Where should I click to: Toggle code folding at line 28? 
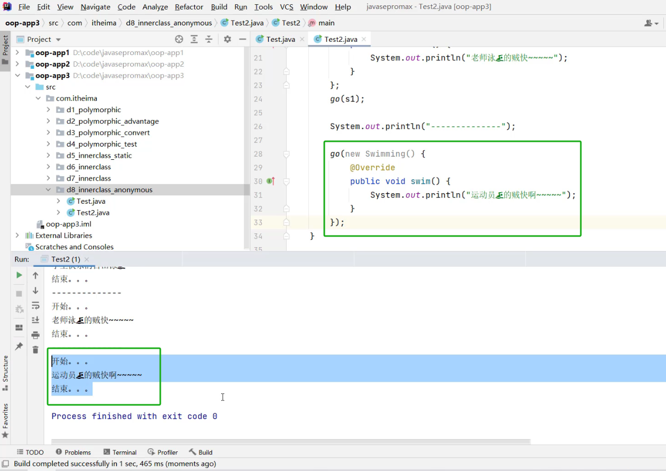pos(286,154)
